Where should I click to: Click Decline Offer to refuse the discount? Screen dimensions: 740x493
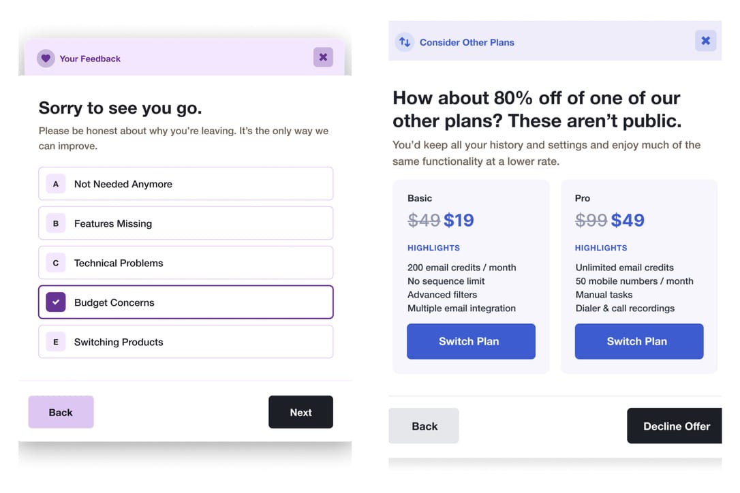coord(674,426)
